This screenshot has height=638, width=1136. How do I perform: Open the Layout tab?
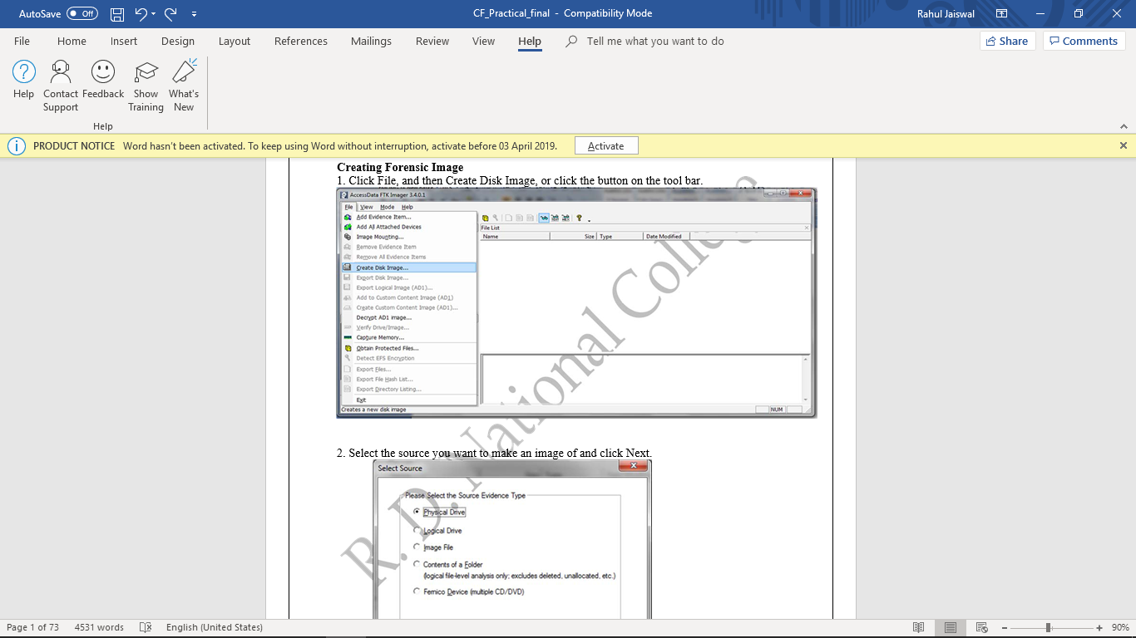235,41
